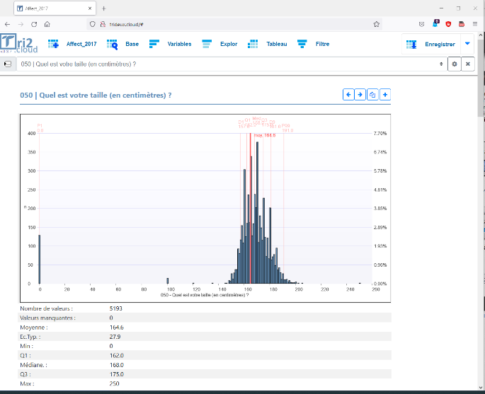This screenshot has width=485, height=394.
Task: Click the lock icon in the address bar
Action: [103, 24]
